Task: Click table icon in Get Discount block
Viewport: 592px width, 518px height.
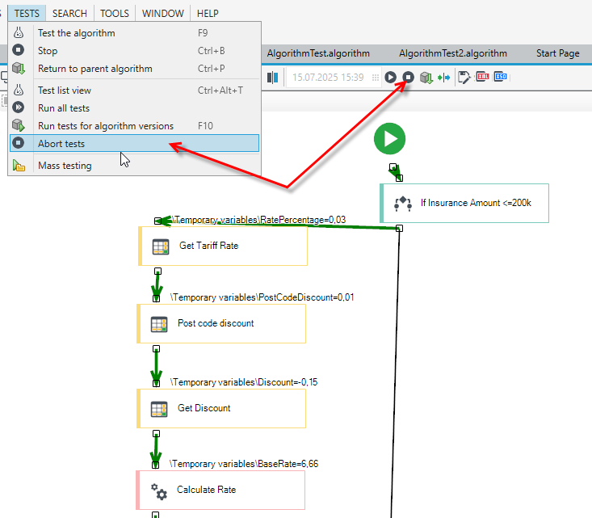Action: pos(159,409)
